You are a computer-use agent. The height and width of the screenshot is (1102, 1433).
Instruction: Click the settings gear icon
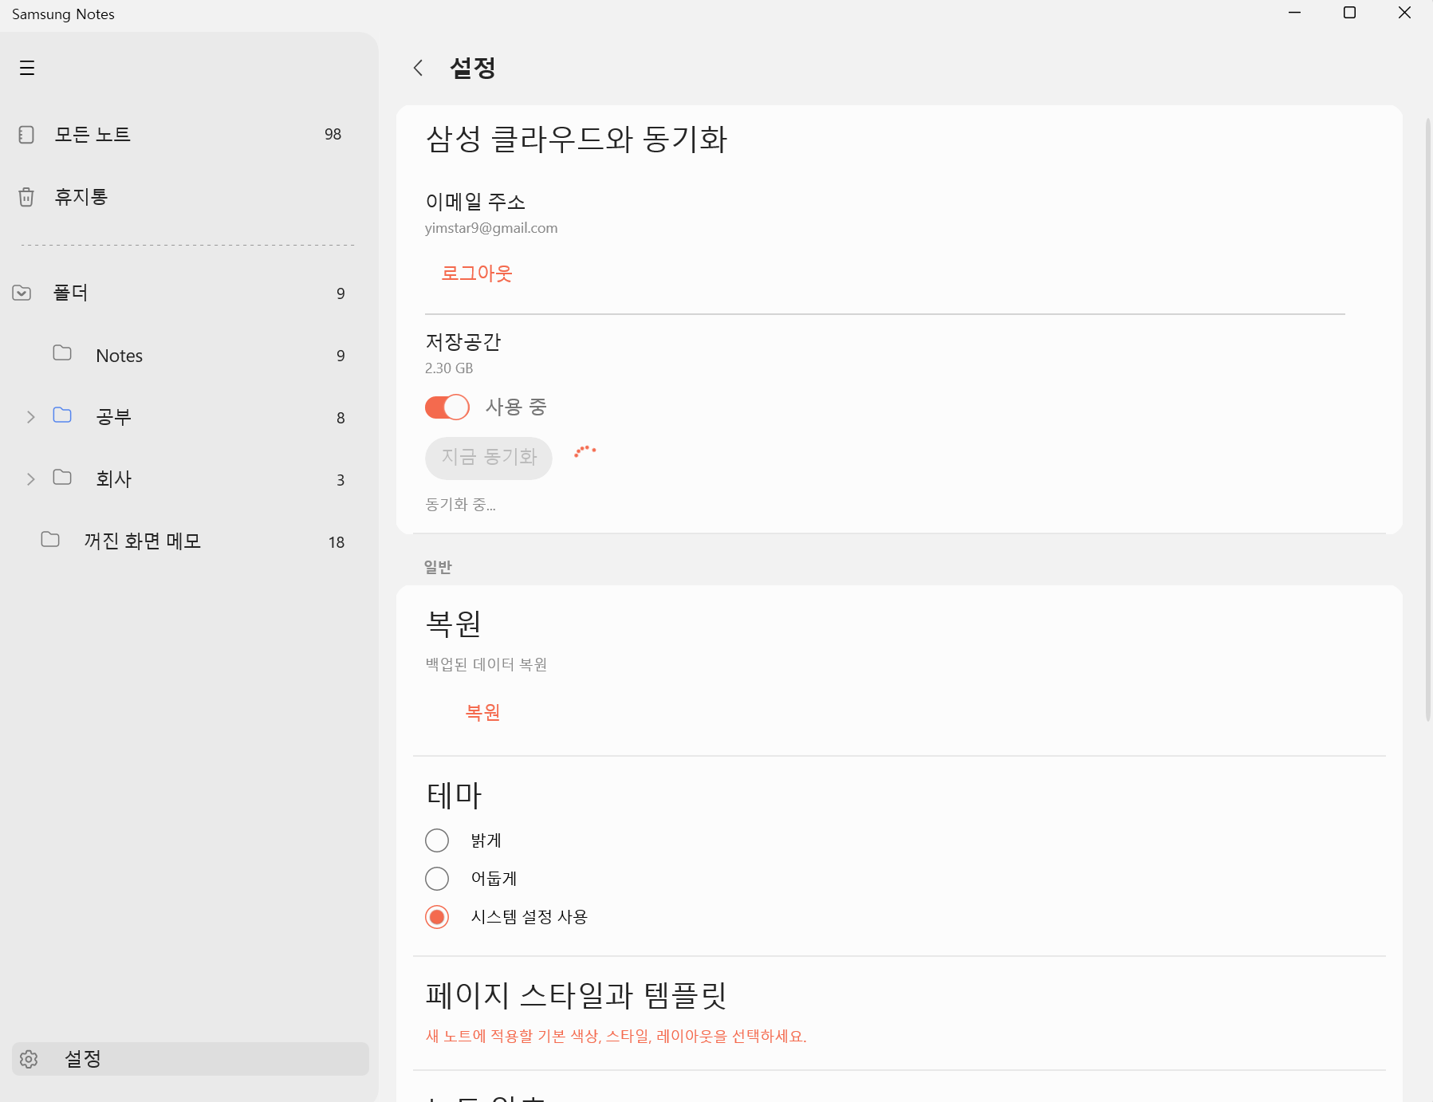click(29, 1059)
